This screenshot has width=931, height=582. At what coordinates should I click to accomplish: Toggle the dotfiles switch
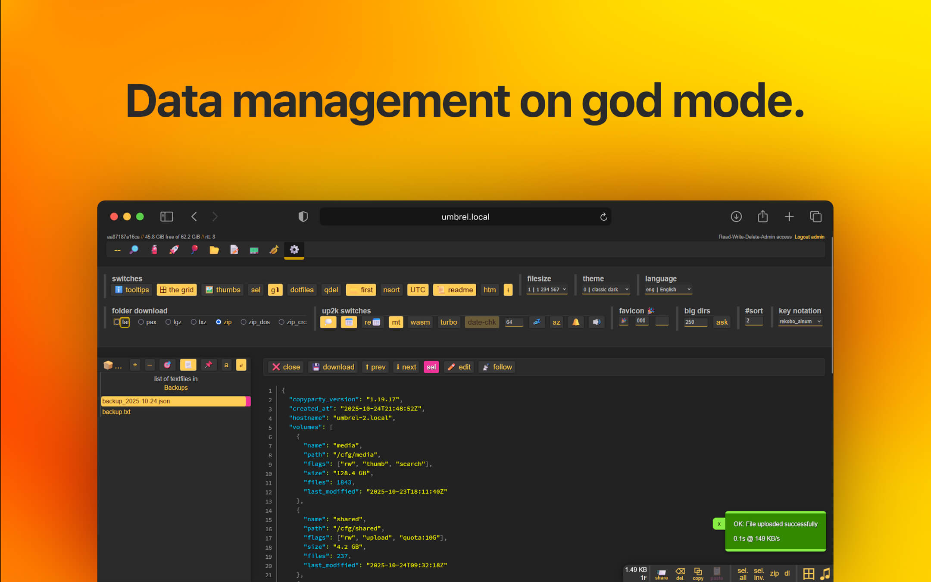pos(302,290)
